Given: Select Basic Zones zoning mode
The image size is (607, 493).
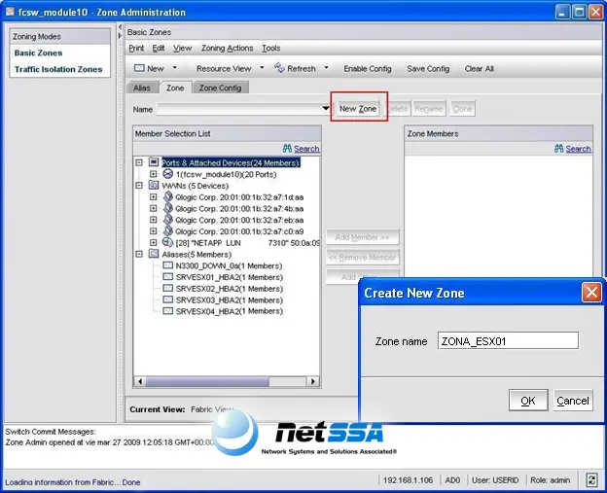Looking at the screenshot, I should pos(38,53).
